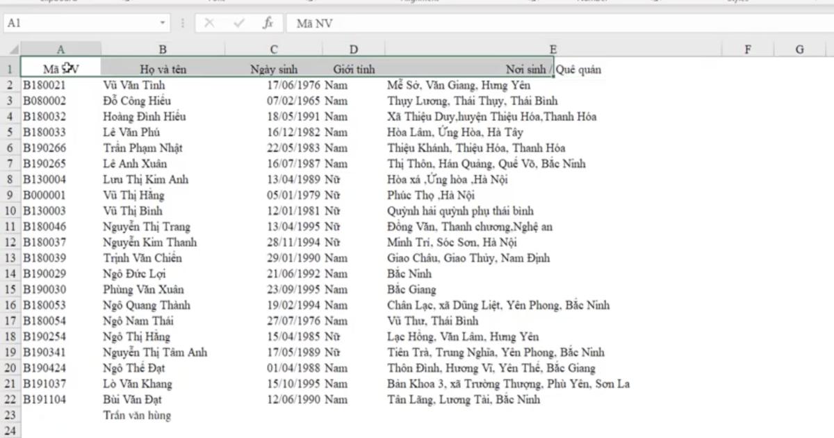Click the Nơi sinh / Quê quán header cell
This screenshot has width=834, height=438.
point(553,70)
